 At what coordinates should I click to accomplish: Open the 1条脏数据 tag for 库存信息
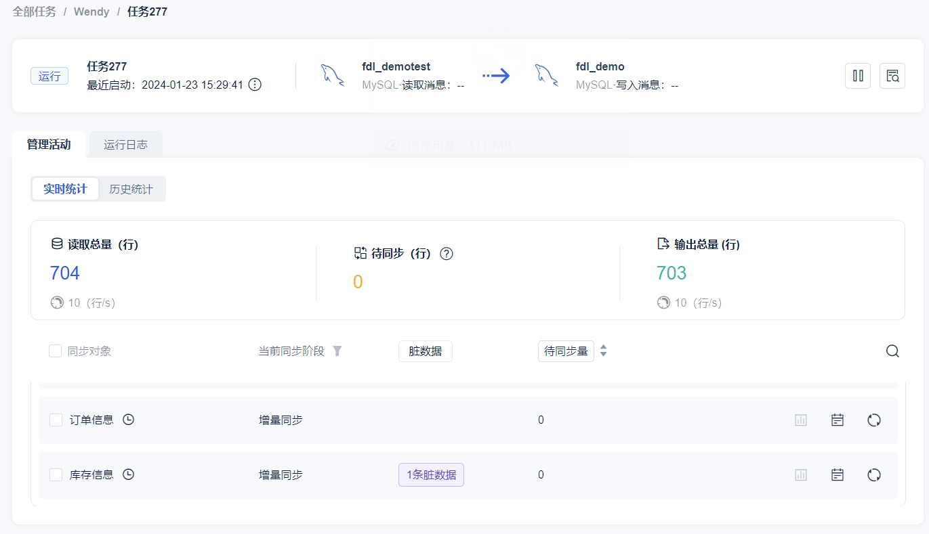[x=431, y=475]
